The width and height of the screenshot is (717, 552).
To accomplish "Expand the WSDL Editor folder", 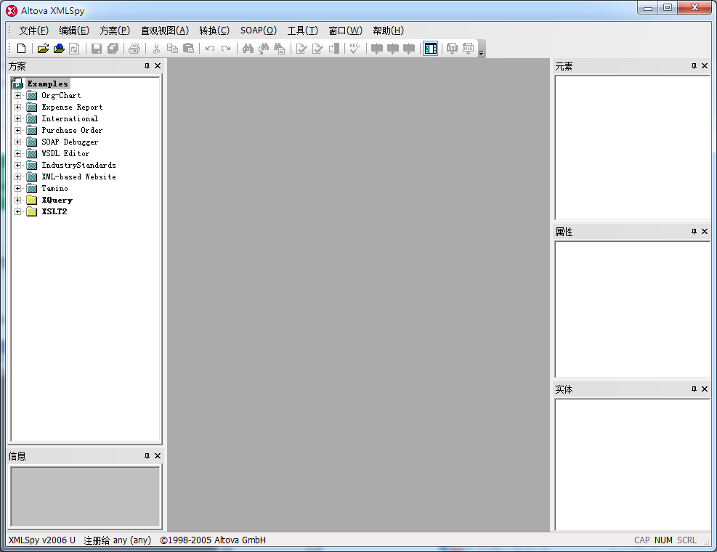I will [x=18, y=154].
